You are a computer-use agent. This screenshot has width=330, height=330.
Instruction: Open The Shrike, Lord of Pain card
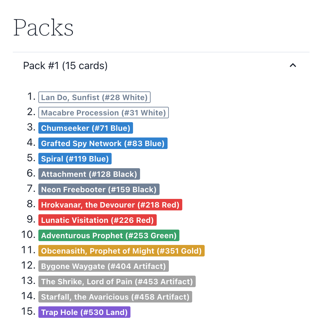[x=117, y=282]
